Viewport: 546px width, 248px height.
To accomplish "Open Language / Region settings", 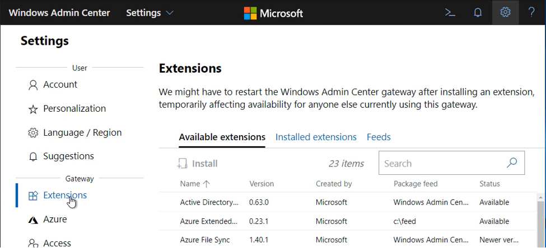I will [x=82, y=133].
